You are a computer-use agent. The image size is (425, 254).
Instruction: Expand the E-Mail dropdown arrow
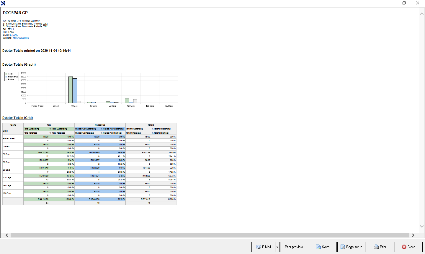(277, 247)
